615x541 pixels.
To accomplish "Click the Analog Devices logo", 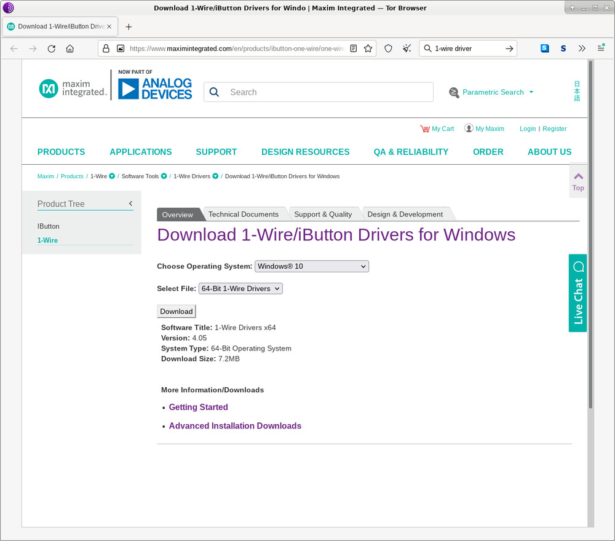I will coord(155,89).
